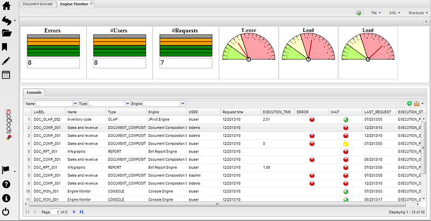
Task: Click 'Inventory cube' name cell
Action: tap(80, 120)
